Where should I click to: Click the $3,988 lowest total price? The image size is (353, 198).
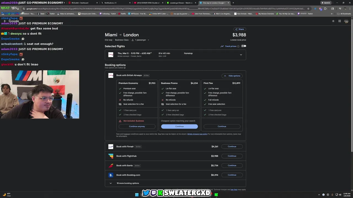239,35
